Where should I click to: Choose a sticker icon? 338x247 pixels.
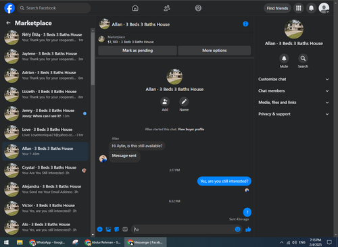117,229
